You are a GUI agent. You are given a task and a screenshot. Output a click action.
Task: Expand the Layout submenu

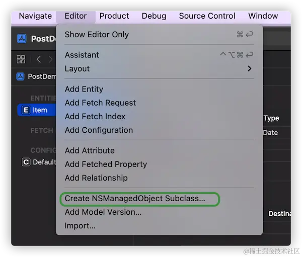coord(159,69)
